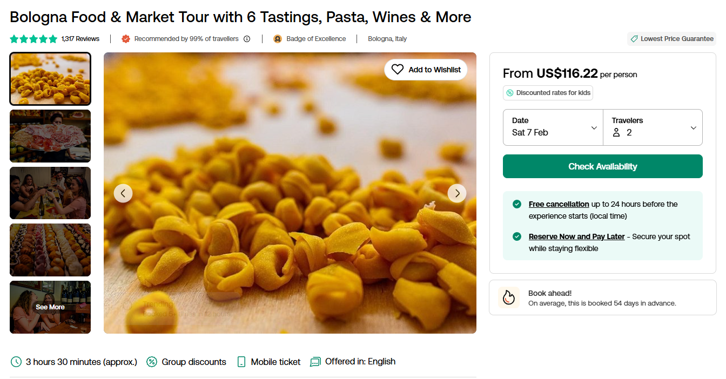Click the flame icon beside Book ahead
This screenshot has width=726, height=379.
coord(508,297)
